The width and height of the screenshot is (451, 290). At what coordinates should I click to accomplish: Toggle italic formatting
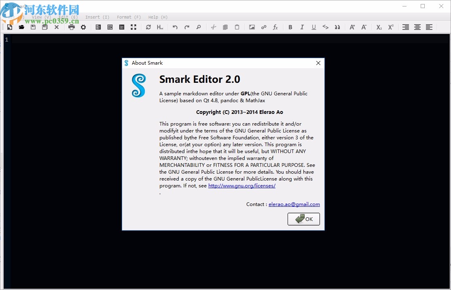(302, 27)
